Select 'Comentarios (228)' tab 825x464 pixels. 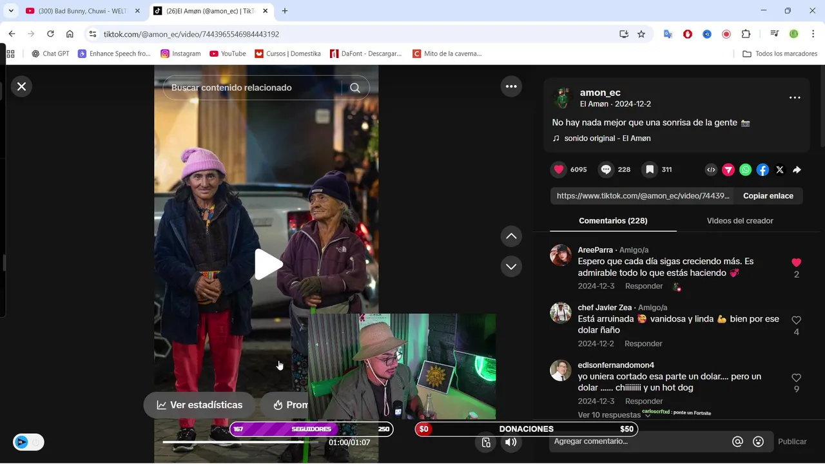[x=613, y=220]
